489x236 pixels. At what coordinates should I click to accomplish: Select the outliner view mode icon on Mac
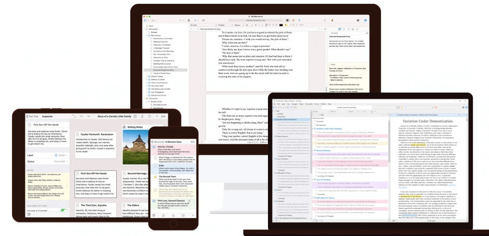pyautogui.click(x=299, y=20)
